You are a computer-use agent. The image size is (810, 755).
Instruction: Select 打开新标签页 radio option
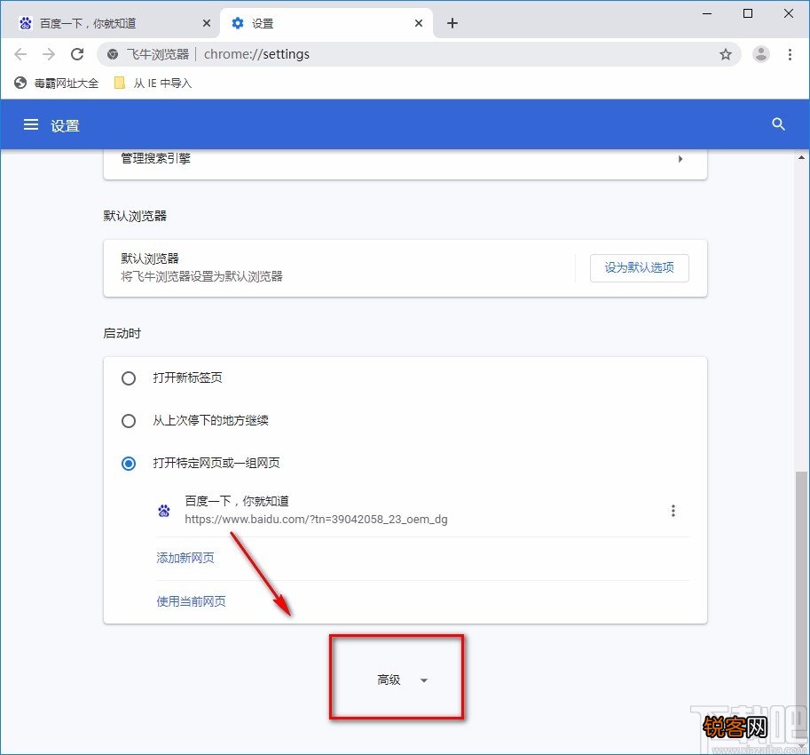(129, 378)
